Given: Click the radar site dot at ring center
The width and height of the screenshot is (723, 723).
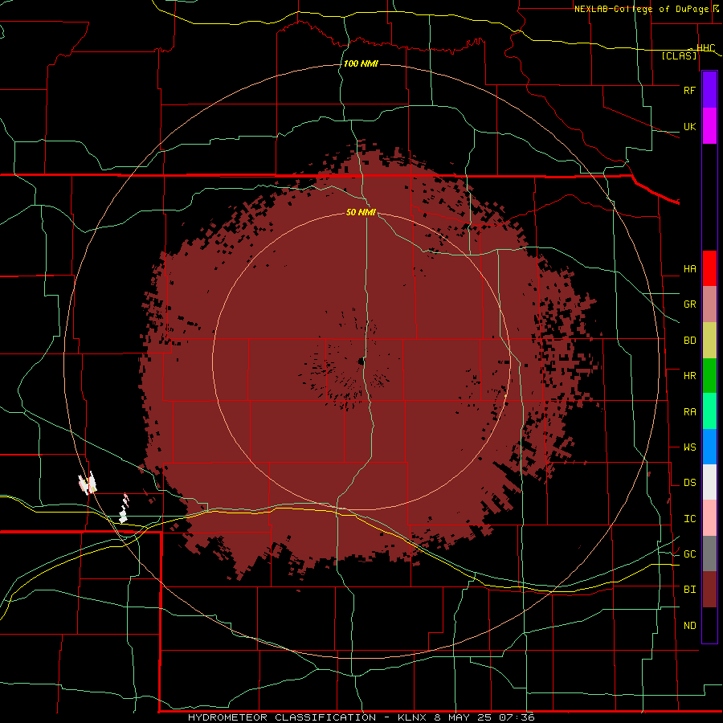Looking at the screenshot, I should coord(361,362).
